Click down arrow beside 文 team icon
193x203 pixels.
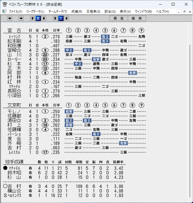click(66, 18)
